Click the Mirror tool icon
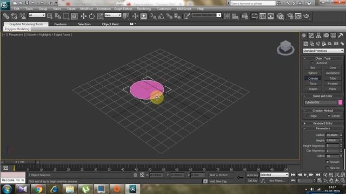Screen dimensions: 346x194 [227, 16]
